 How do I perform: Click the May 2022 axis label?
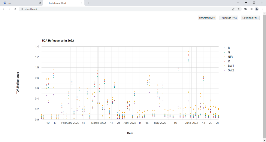tap(160, 123)
